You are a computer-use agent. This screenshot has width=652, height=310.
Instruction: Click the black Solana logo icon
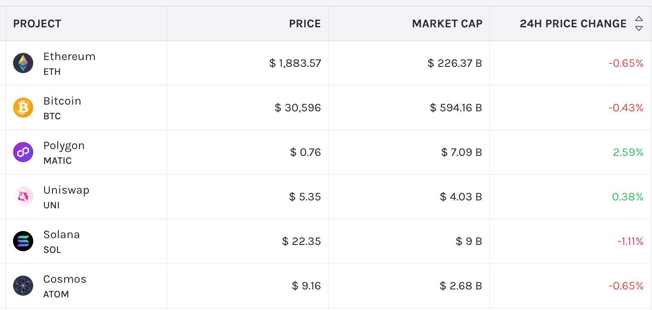click(x=23, y=242)
